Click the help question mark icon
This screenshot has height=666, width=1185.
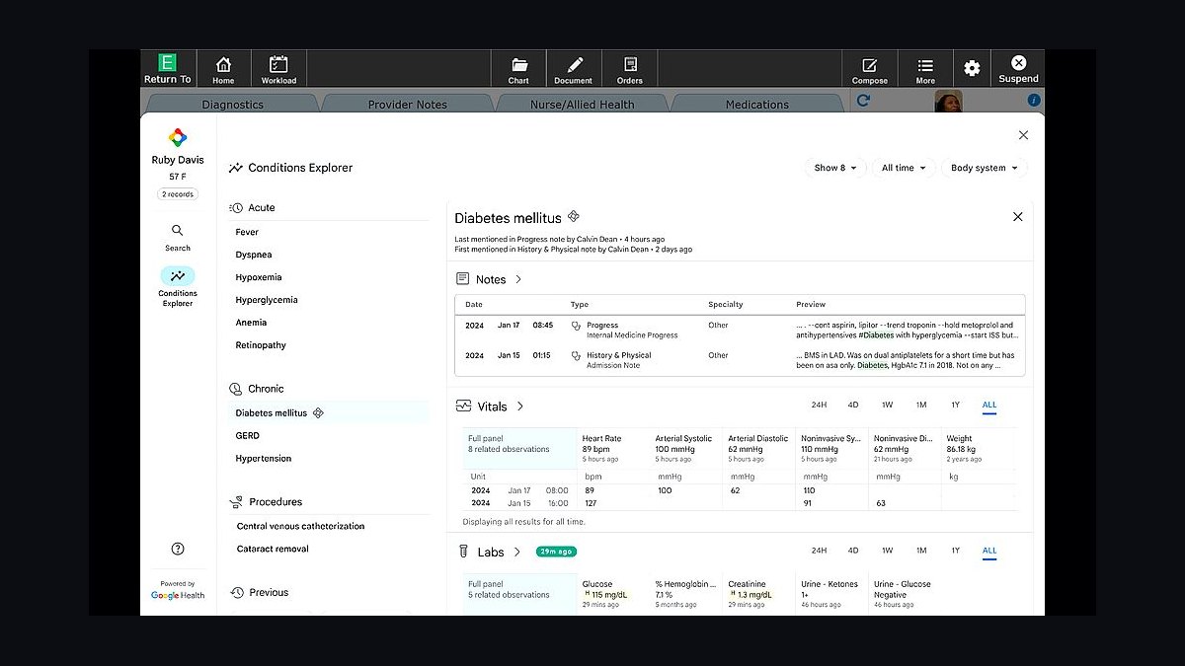click(178, 549)
